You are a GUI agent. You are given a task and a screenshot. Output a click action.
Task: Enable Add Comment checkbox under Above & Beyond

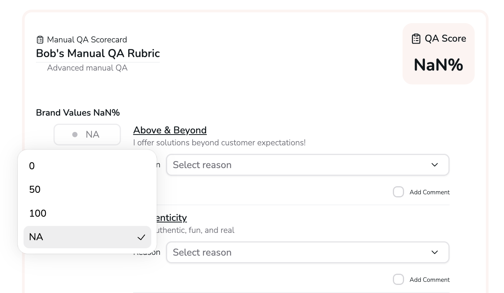[398, 192]
